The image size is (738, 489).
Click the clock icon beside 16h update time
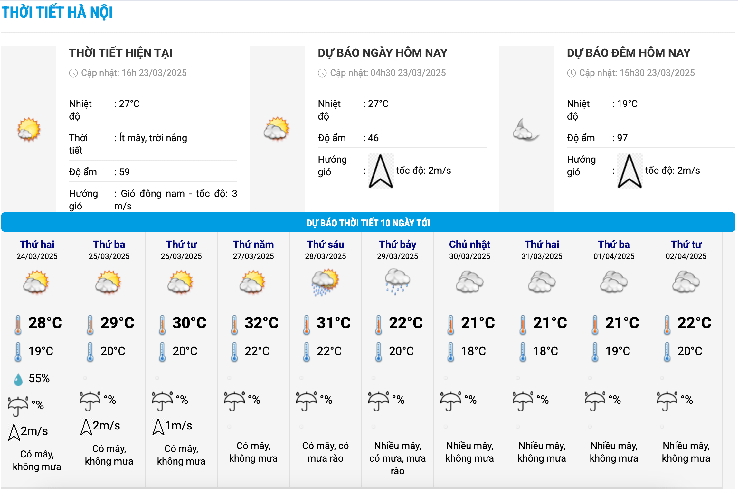point(73,73)
